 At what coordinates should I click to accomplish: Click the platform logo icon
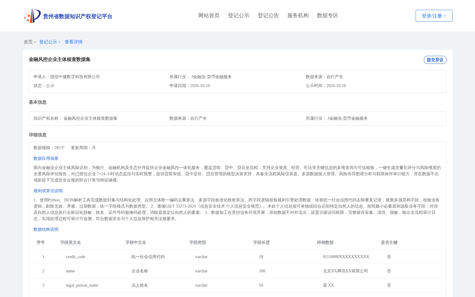32,16
